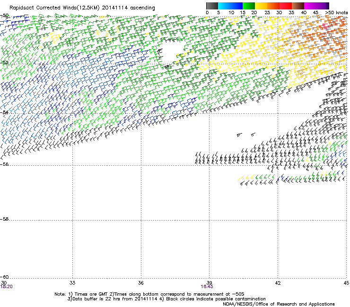Click the gray 0-5 knots legend swatch

pos(212,6)
